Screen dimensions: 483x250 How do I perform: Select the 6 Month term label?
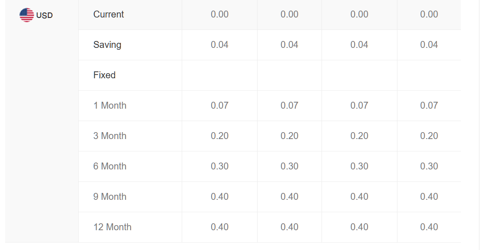point(110,166)
